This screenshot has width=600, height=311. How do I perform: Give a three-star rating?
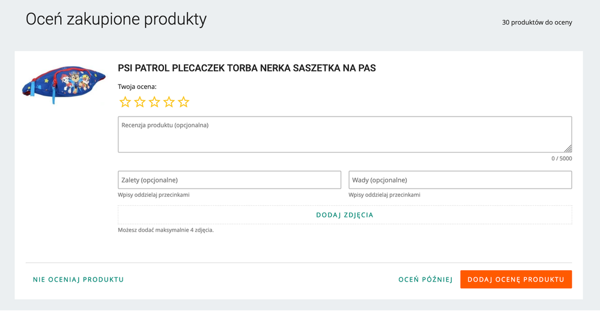154,102
